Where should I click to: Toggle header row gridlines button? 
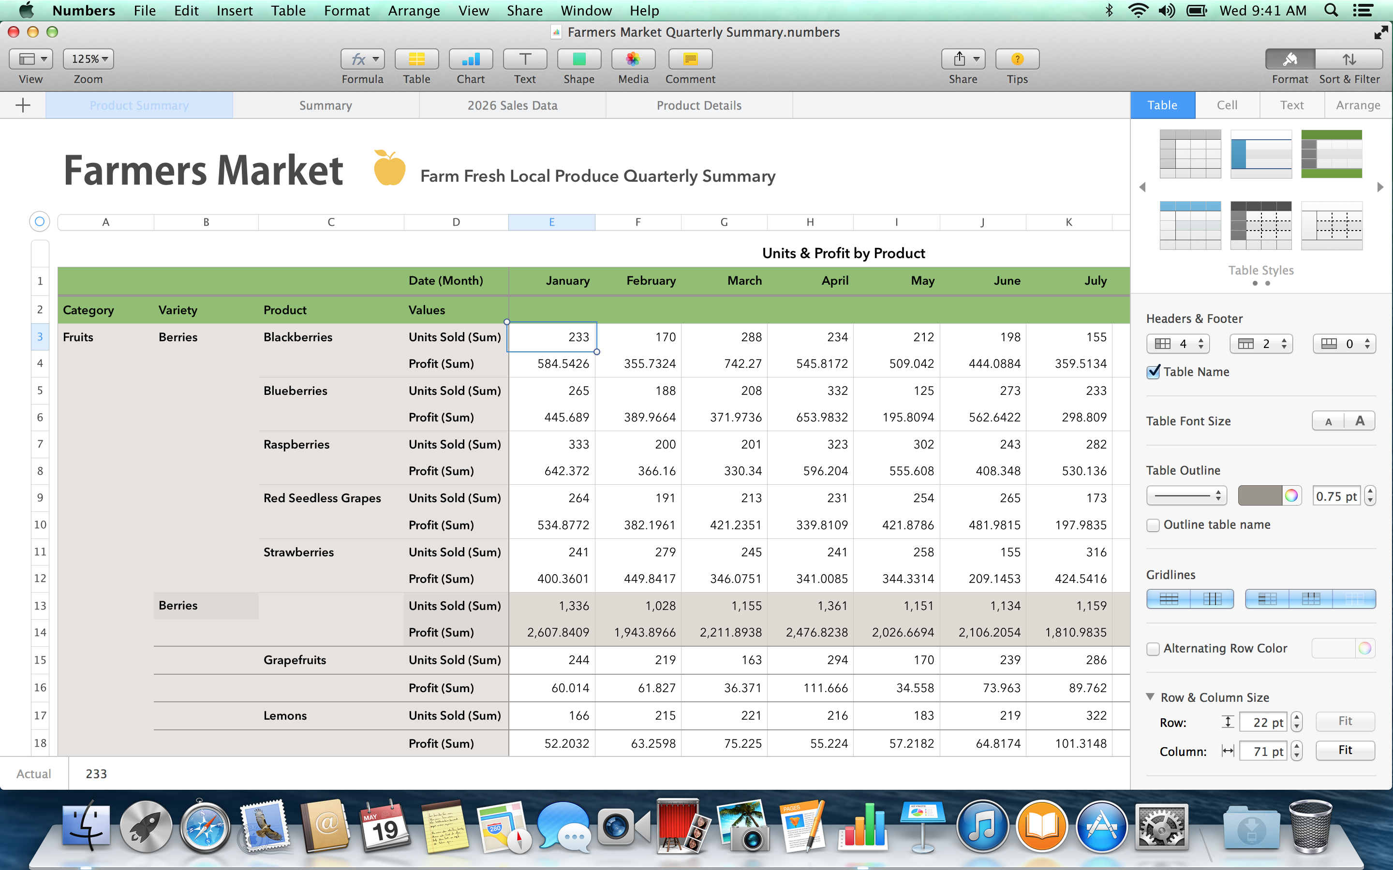coord(1311,599)
